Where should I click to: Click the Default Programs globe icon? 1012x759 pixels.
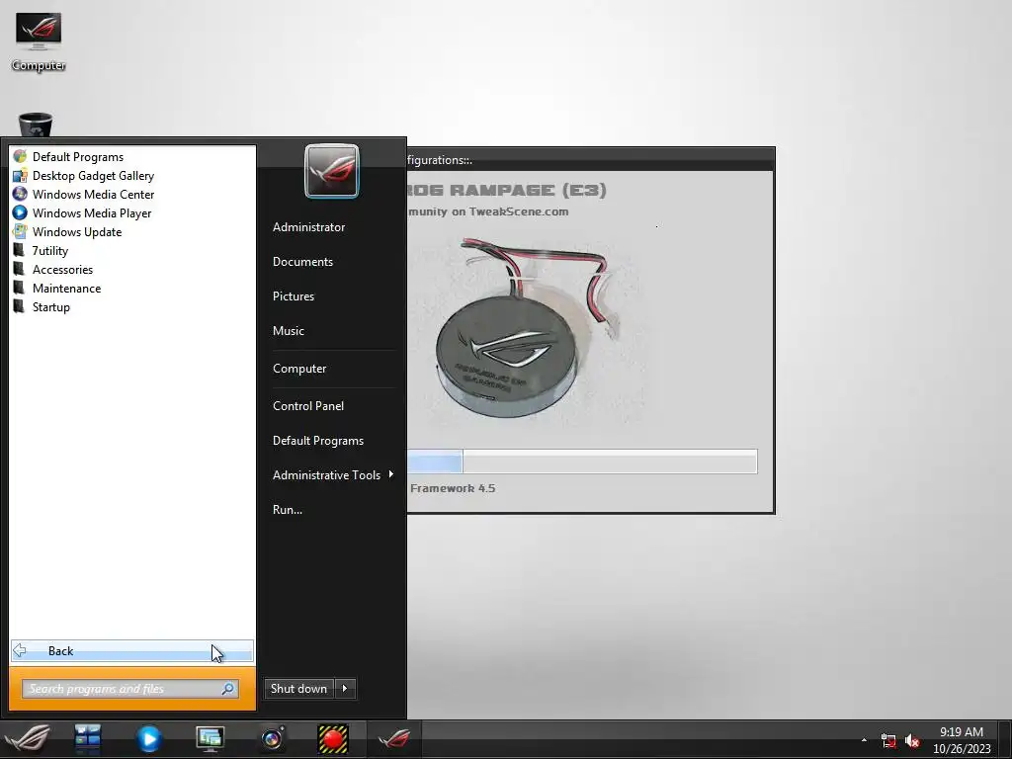(x=20, y=156)
